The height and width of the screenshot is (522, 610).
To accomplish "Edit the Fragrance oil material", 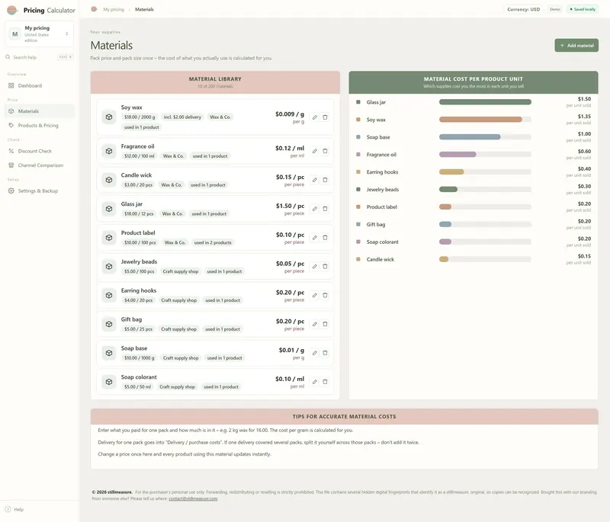I will point(314,151).
